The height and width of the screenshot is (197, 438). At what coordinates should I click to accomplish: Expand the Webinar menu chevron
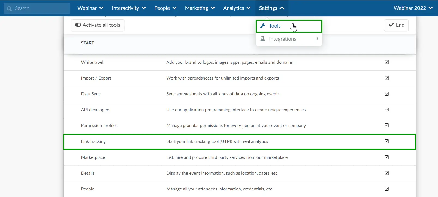101,8
